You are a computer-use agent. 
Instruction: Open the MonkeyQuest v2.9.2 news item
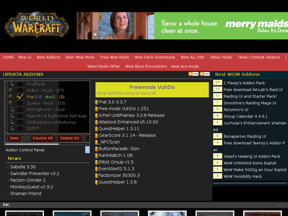[x=32, y=187]
